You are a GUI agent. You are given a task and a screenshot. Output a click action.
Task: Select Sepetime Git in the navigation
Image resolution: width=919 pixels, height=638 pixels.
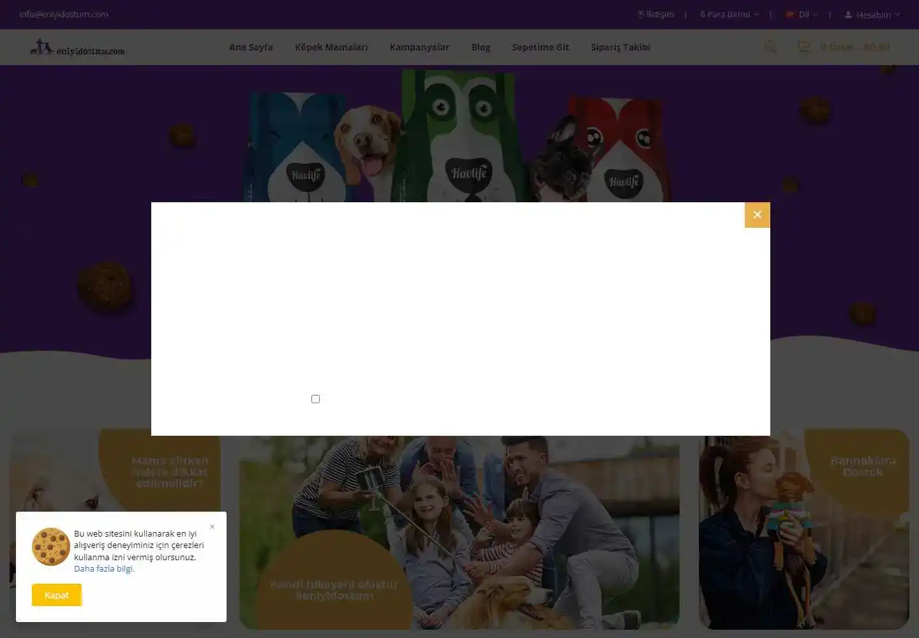pos(540,47)
